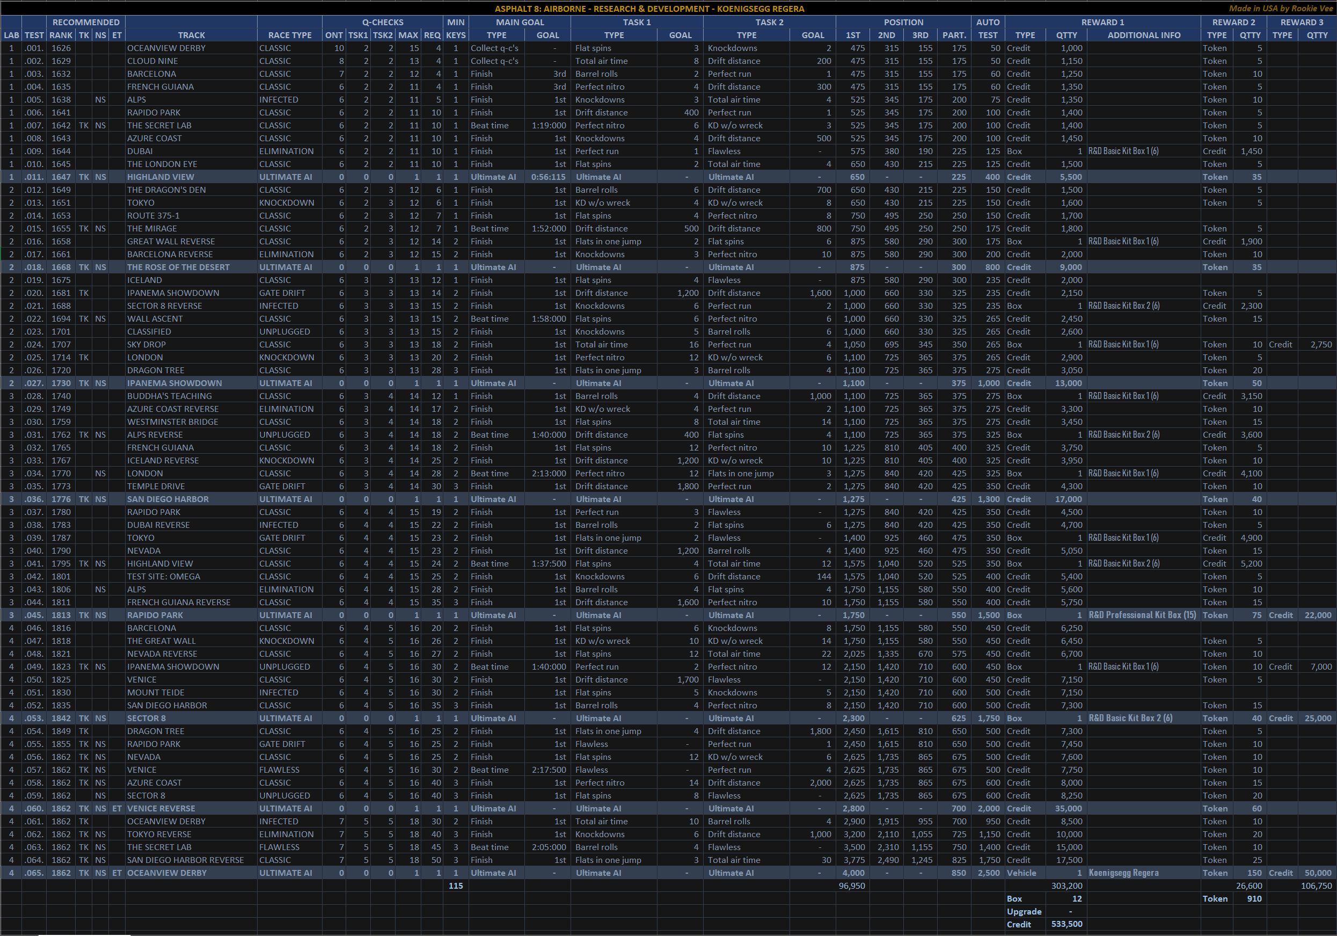Select the 7,000 credit reward cell
The width and height of the screenshot is (1337, 936).
pyautogui.click(x=1317, y=666)
